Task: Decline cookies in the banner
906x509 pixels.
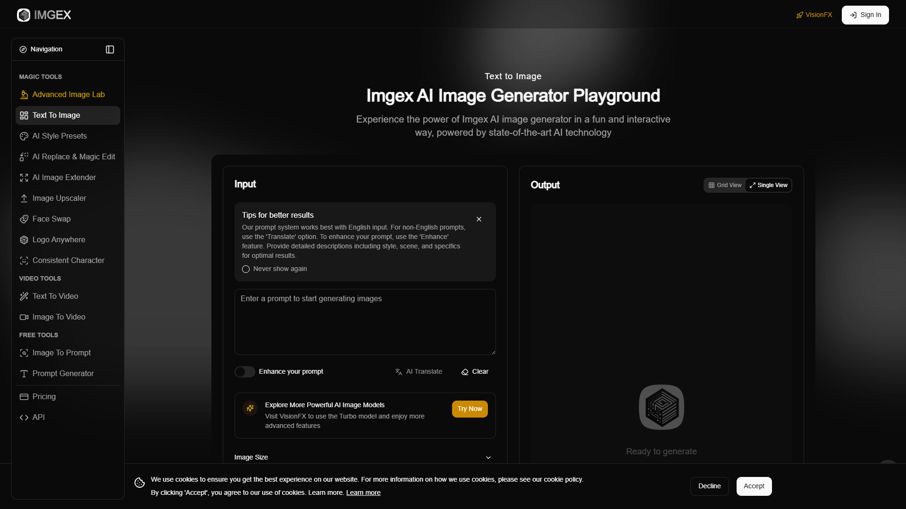Action: click(x=710, y=486)
